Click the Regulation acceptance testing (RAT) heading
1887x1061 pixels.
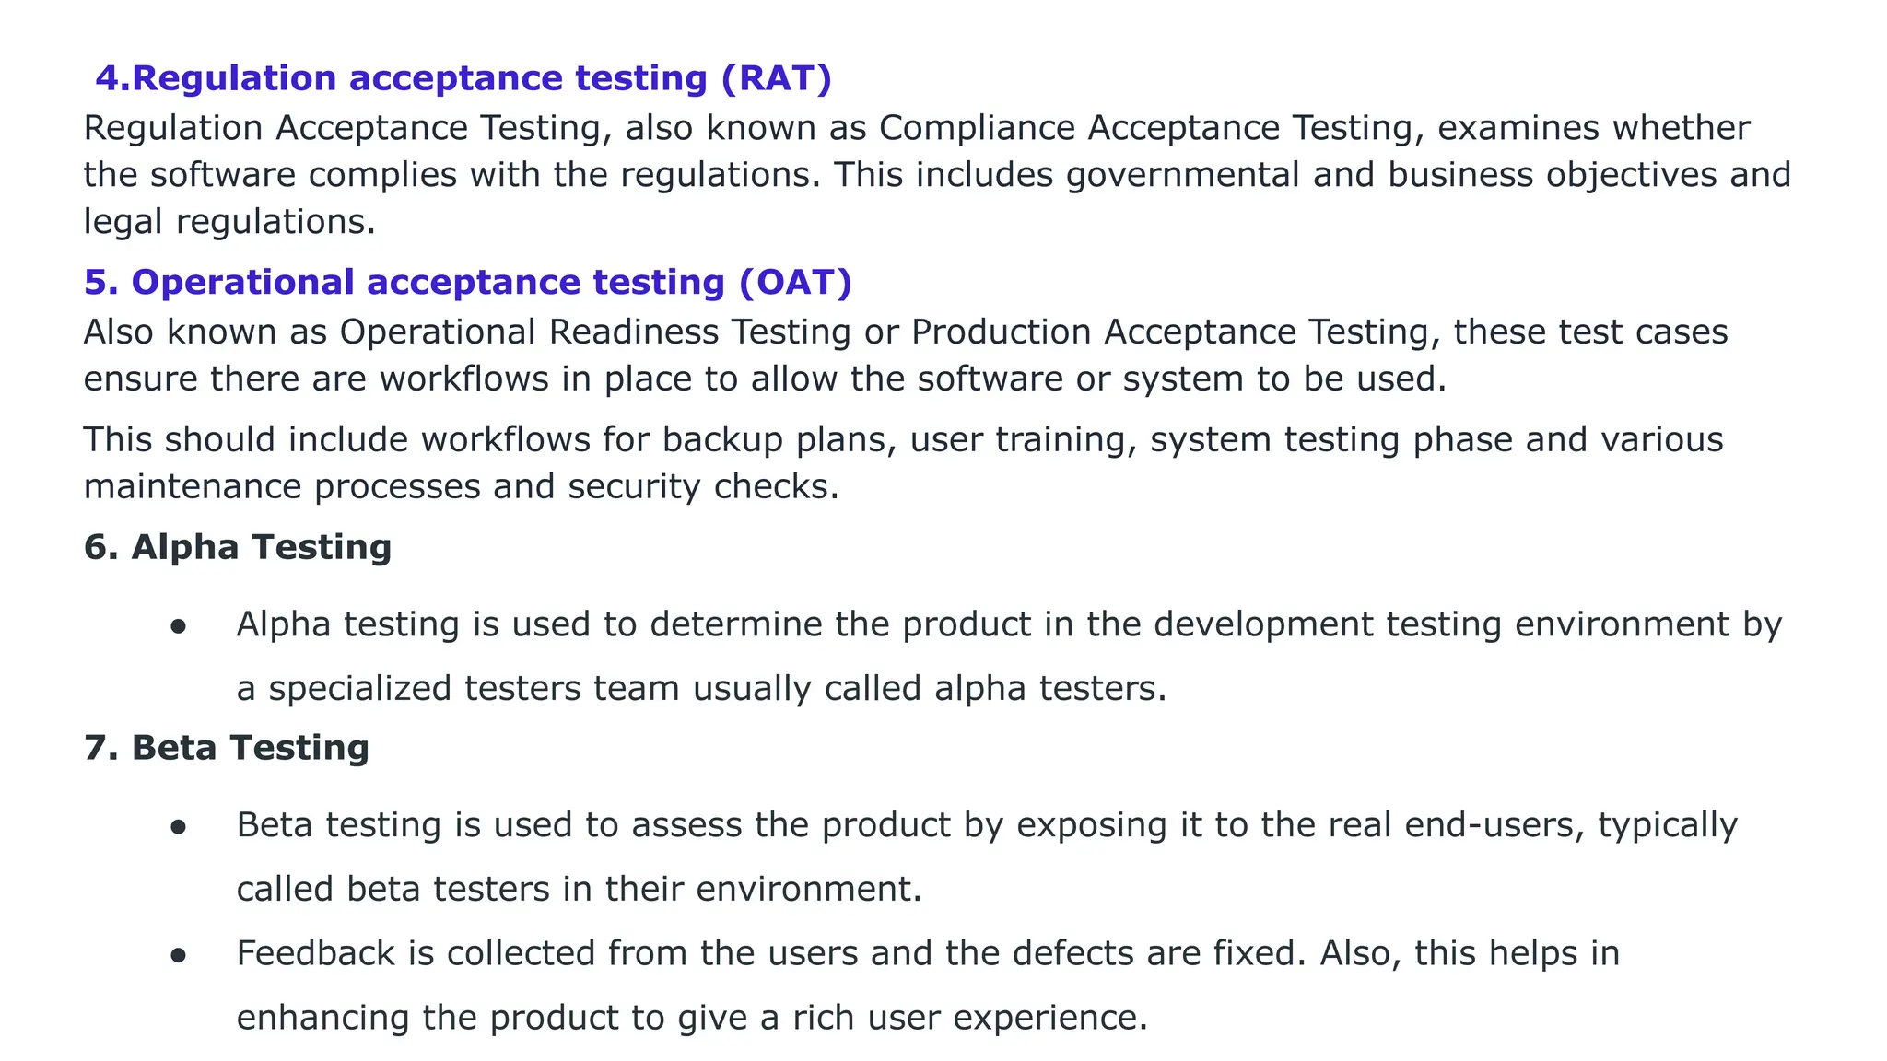pos(463,78)
